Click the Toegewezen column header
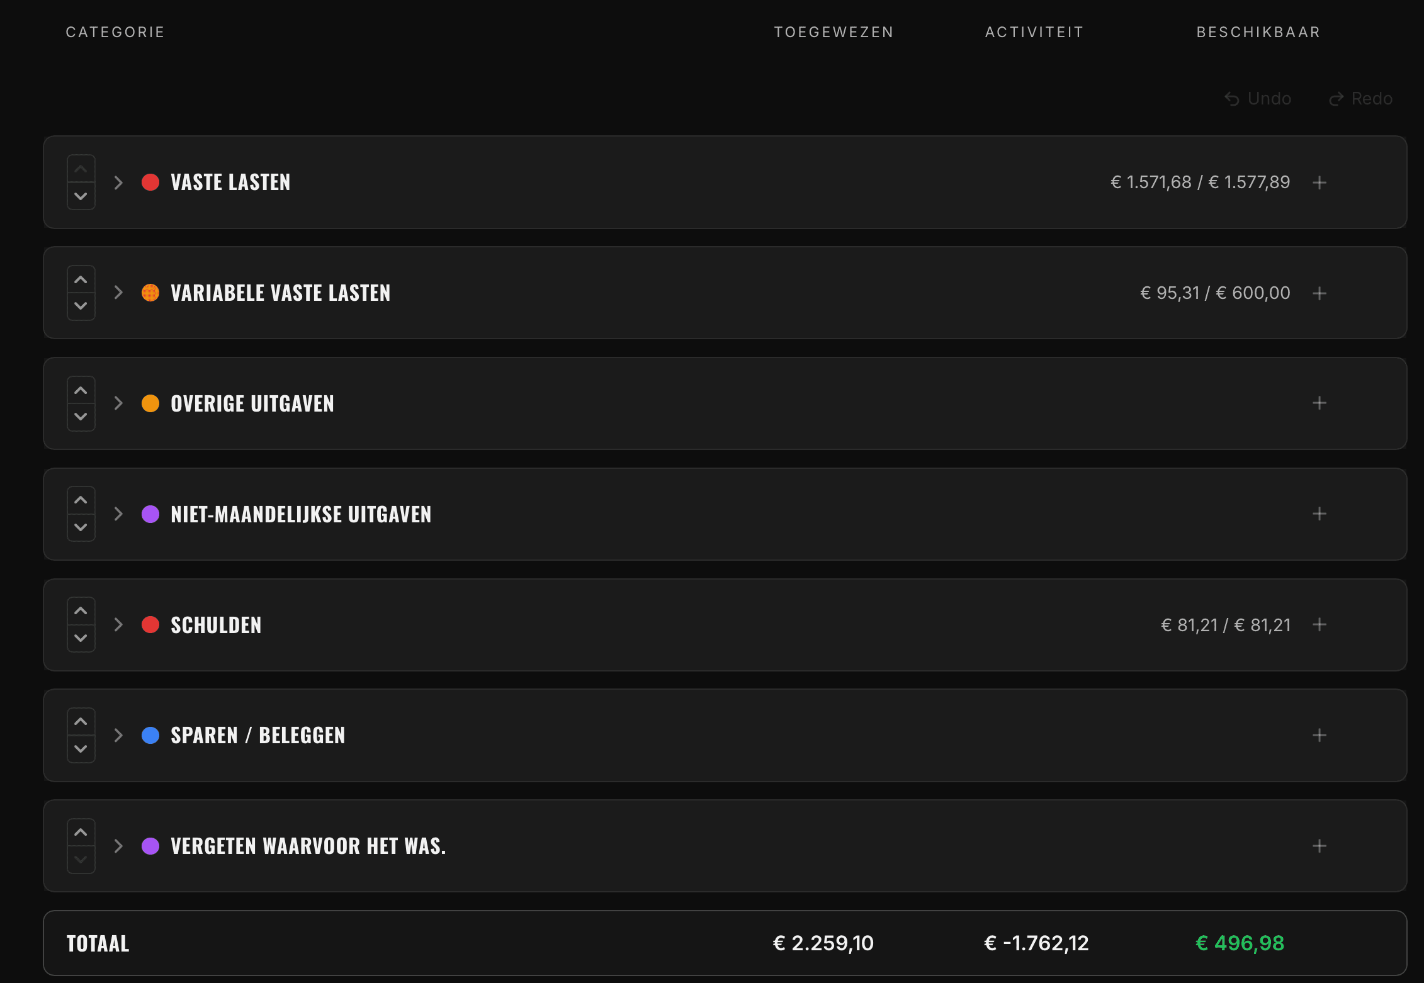Screen dimensions: 1424x983 click(833, 32)
